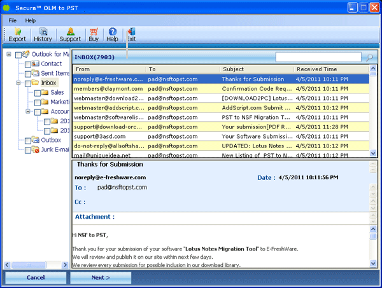The width and height of the screenshot is (382, 288).
Task: Check the Inbox folder checkbox
Action: click(x=28, y=84)
